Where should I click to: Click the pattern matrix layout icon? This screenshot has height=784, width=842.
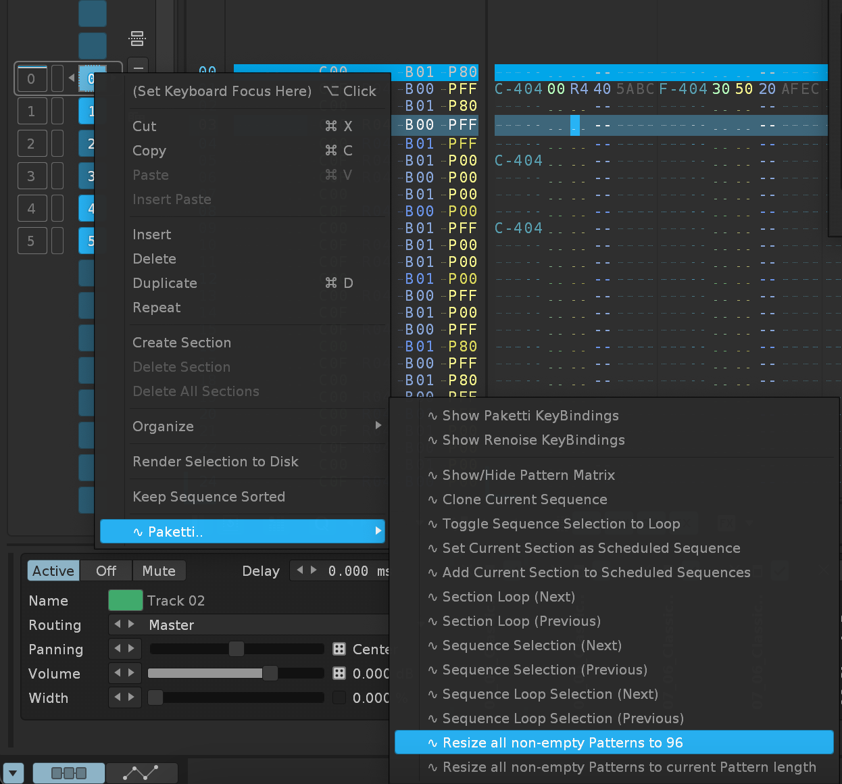(137, 39)
